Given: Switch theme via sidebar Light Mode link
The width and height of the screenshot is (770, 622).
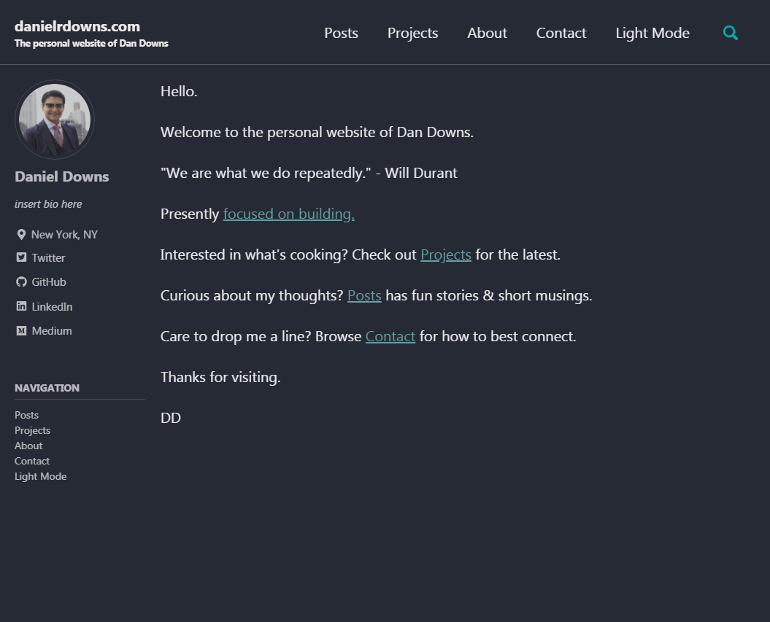Looking at the screenshot, I should pyautogui.click(x=40, y=476).
